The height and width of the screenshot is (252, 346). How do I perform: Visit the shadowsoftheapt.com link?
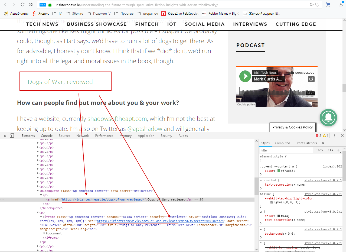click(117, 119)
